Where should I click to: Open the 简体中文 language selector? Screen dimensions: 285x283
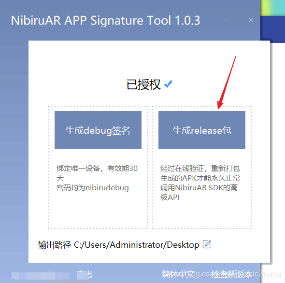(178, 274)
